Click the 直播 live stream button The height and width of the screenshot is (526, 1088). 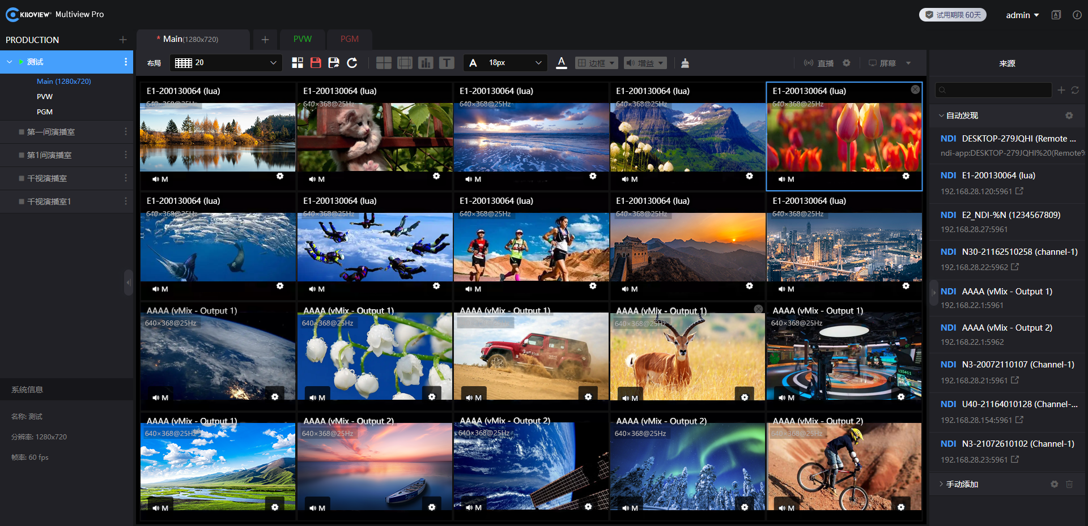point(819,63)
